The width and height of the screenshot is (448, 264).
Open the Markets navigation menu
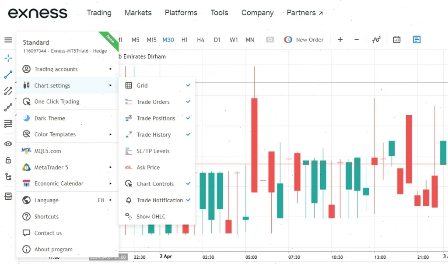tap(138, 13)
